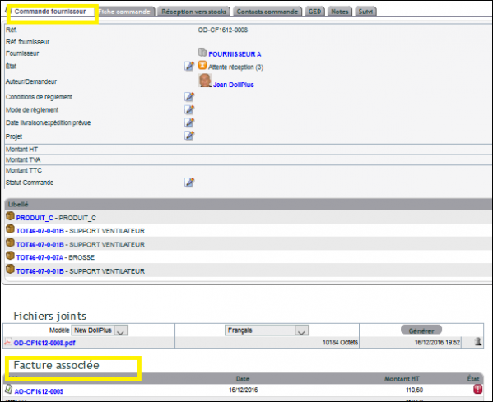Screen dimensions: 493x402
Task: Click invoice document icon beside AO-CF1612-0005
Action: (x=8, y=389)
